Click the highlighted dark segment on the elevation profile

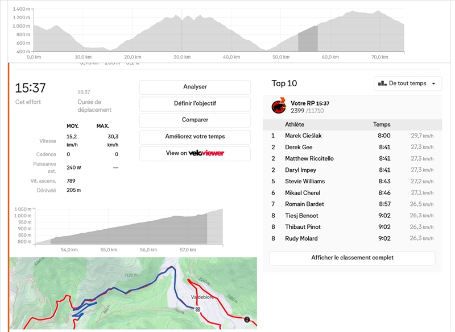pyautogui.click(x=307, y=40)
